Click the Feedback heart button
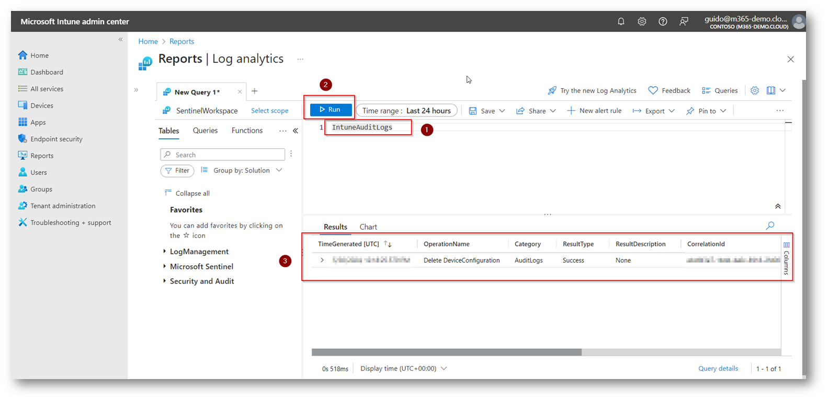 pyautogui.click(x=669, y=90)
